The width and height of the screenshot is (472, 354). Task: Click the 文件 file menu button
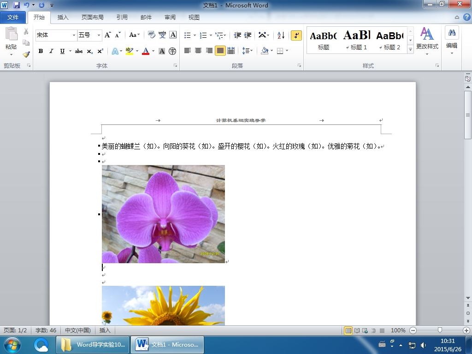[13, 18]
